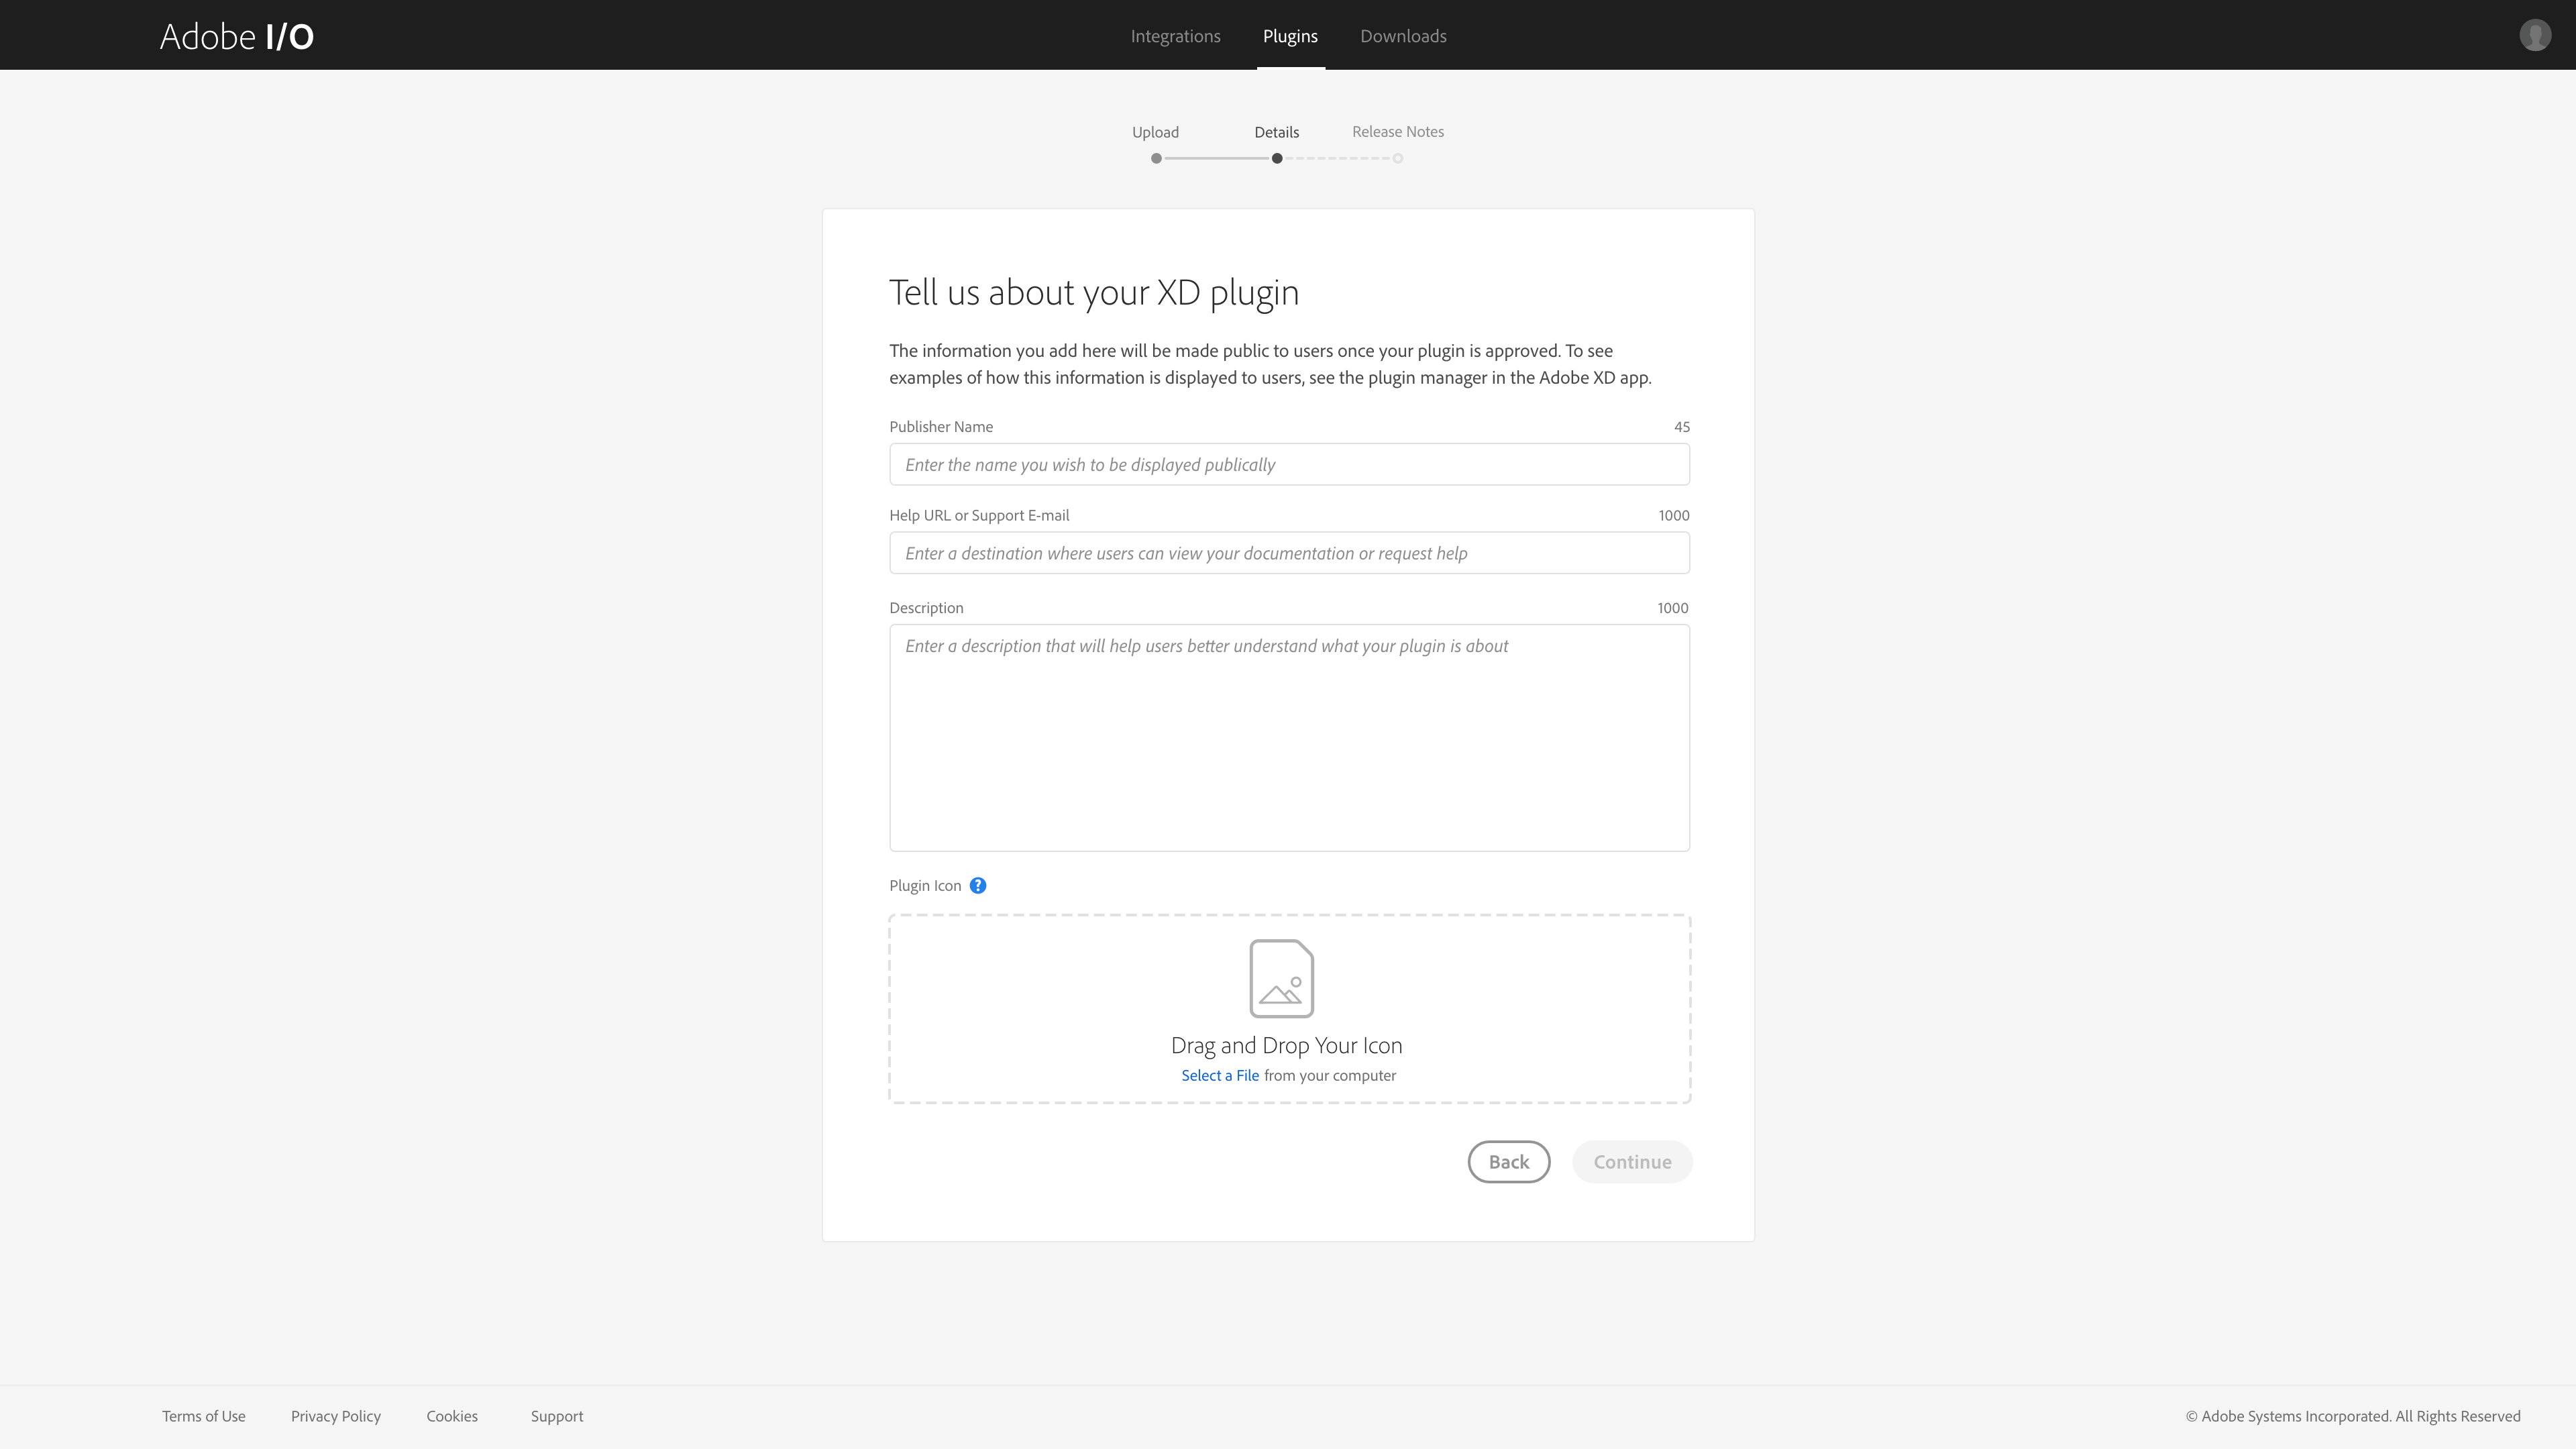Click the Adobe Systems copyright text
This screenshot has height=1449, width=2576.
tap(2353, 1416)
